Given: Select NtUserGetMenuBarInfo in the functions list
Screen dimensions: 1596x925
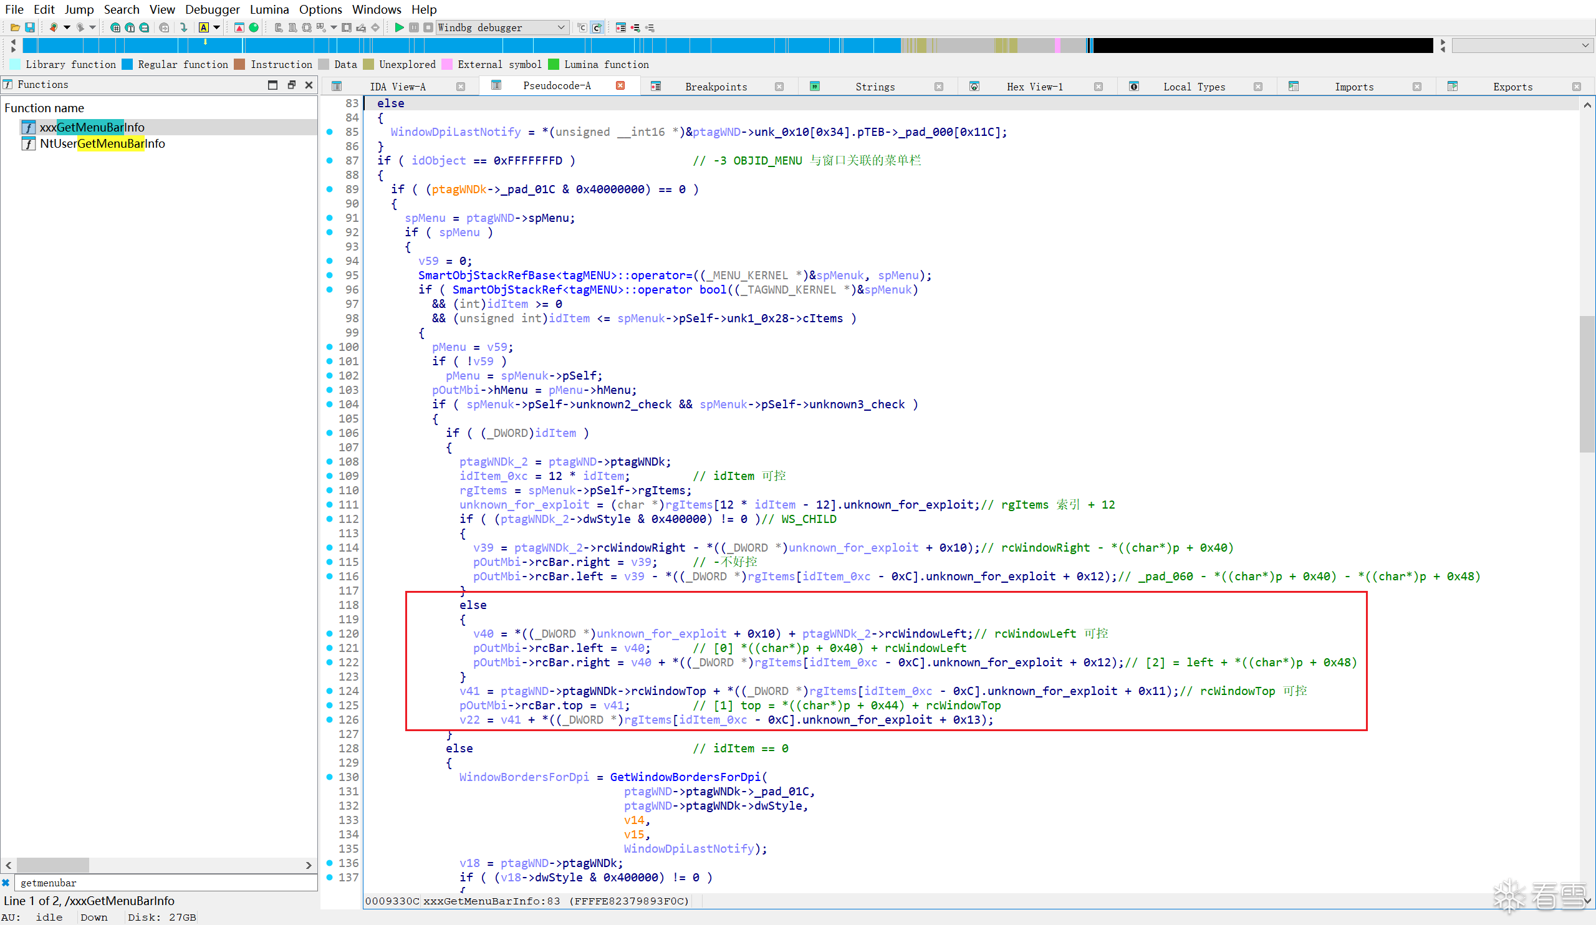Looking at the screenshot, I should tap(102, 144).
